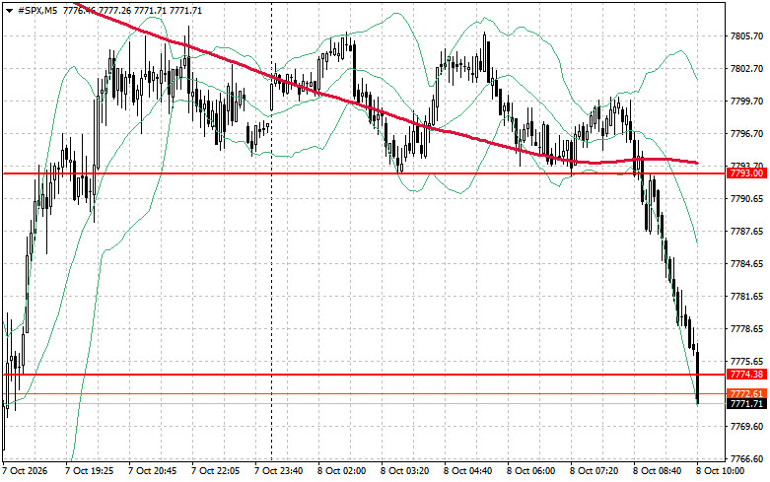Click the 8 Oct 04:40 time label
This screenshot has height=482, width=770.
pyautogui.click(x=468, y=471)
